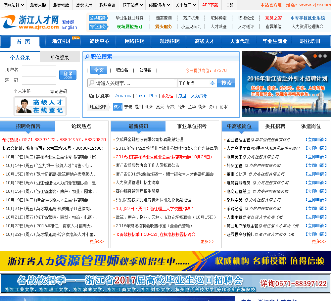Click the 特色服务 category button
Screen dimensions: 331x301
[x=98, y=26]
